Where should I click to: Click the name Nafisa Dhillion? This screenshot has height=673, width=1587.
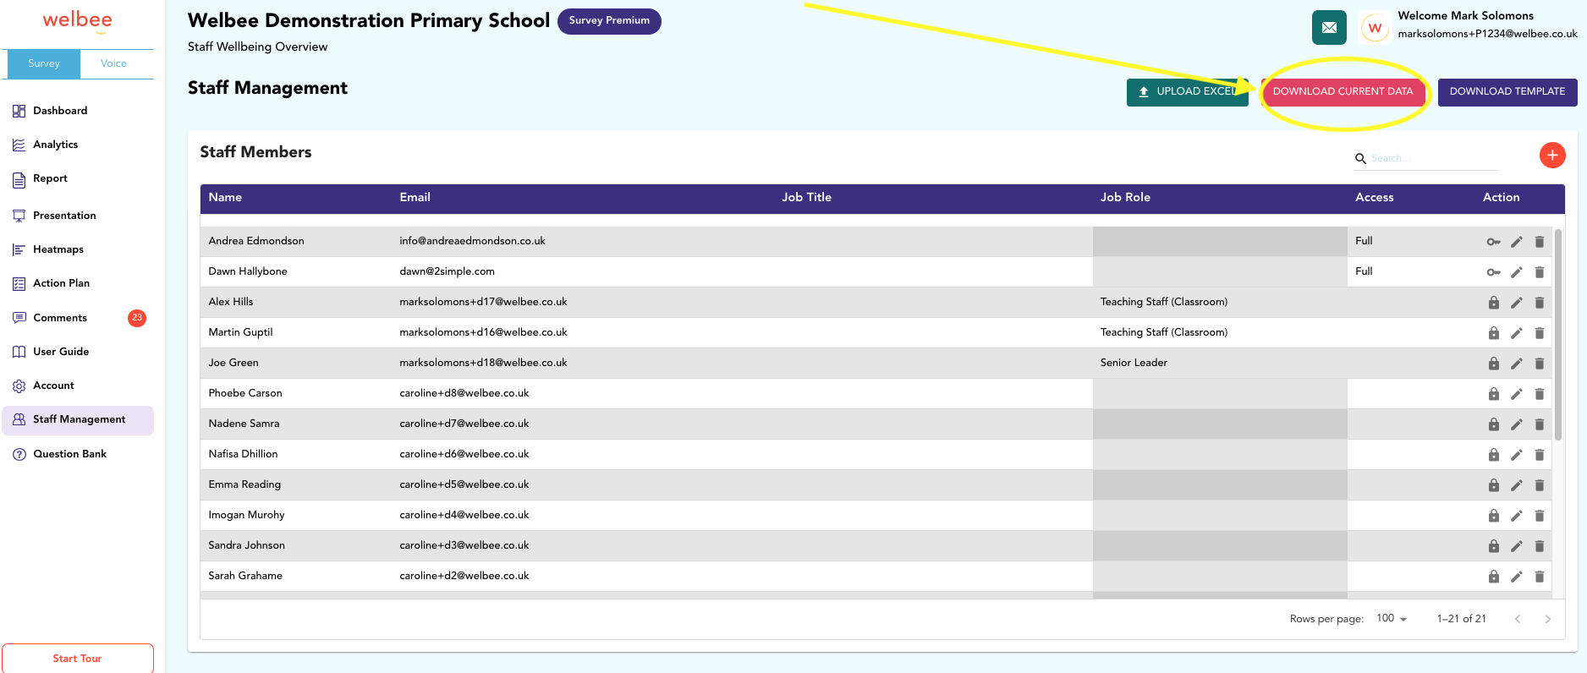click(244, 455)
